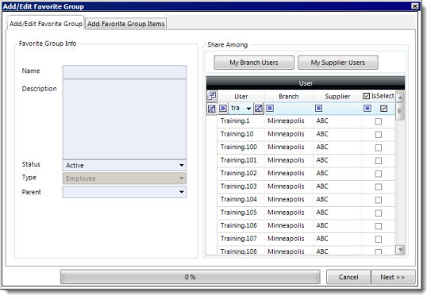
Task: Click the Next >> button
Action: point(393,277)
